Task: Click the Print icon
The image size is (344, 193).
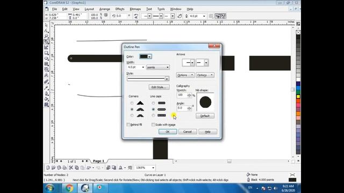Action: (x=64, y=168)
